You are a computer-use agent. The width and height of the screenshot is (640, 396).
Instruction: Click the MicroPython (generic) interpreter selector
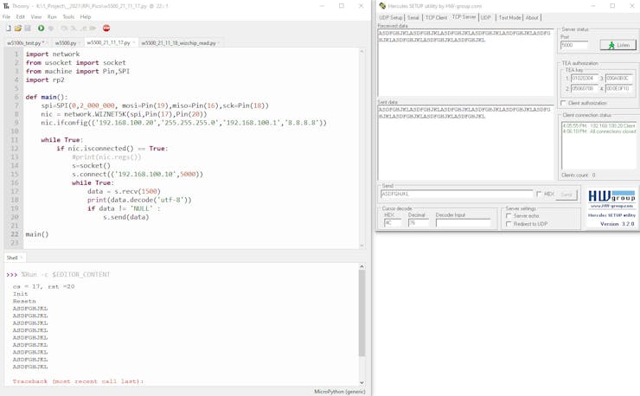coord(341,392)
